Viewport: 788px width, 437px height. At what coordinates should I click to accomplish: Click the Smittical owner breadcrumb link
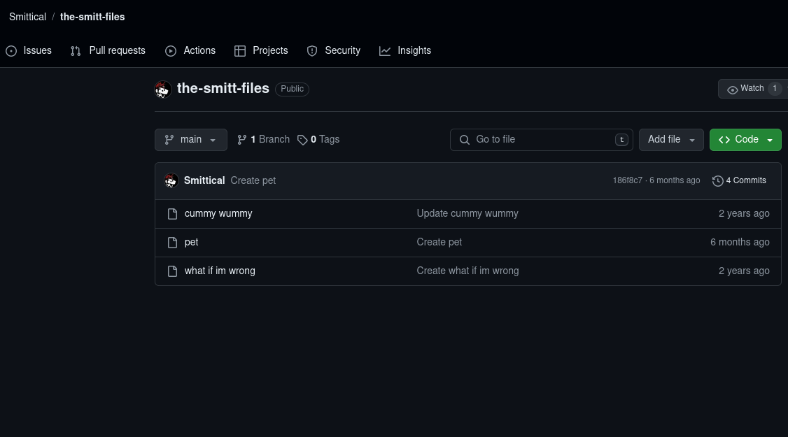27,17
